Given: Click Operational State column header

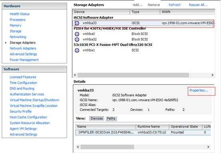Looking at the screenshot, I should (185, 127).
